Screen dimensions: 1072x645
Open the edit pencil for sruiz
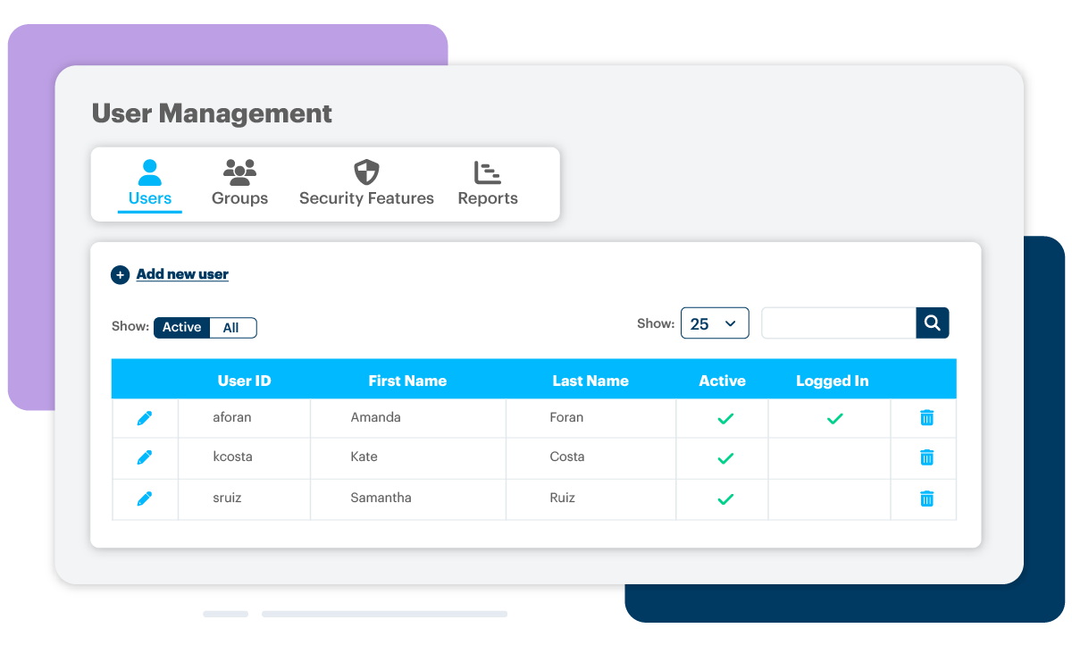(145, 498)
